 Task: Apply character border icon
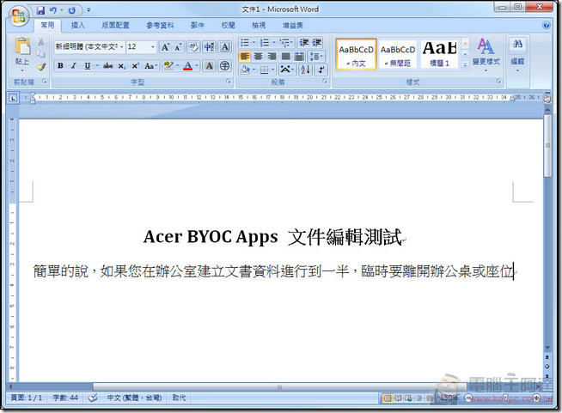point(225,47)
